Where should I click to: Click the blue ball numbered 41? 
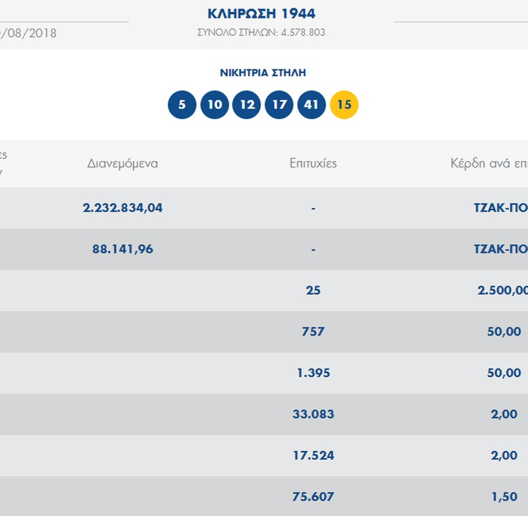point(311,105)
